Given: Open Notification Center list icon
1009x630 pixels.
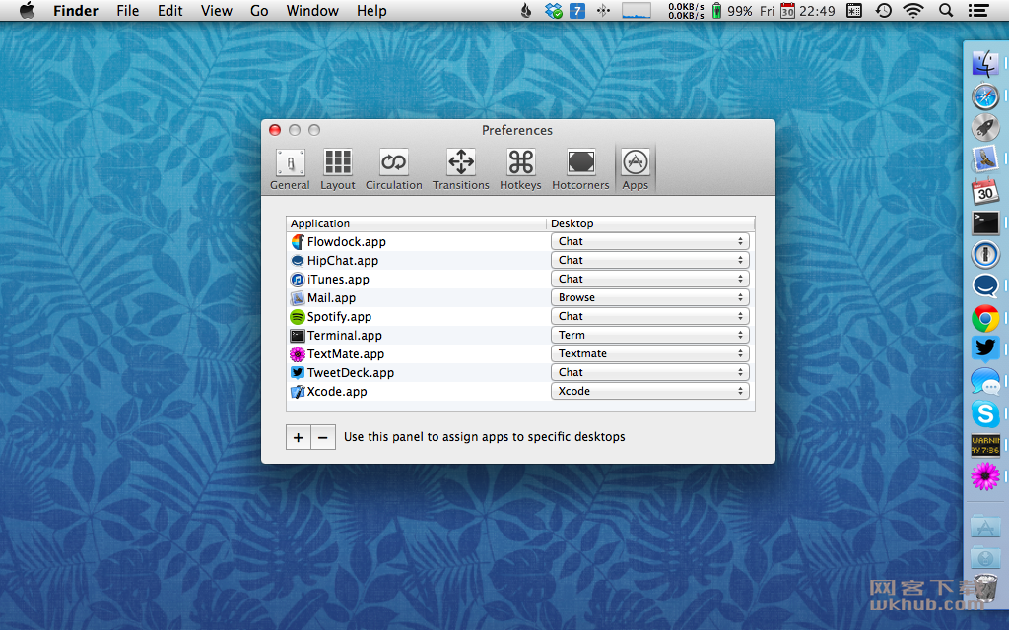Looking at the screenshot, I should tap(978, 10).
